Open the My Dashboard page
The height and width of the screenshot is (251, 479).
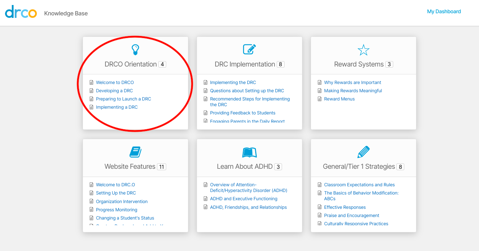pos(444,11)
